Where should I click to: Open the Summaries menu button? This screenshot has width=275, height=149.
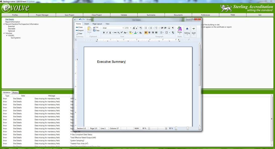151,15
